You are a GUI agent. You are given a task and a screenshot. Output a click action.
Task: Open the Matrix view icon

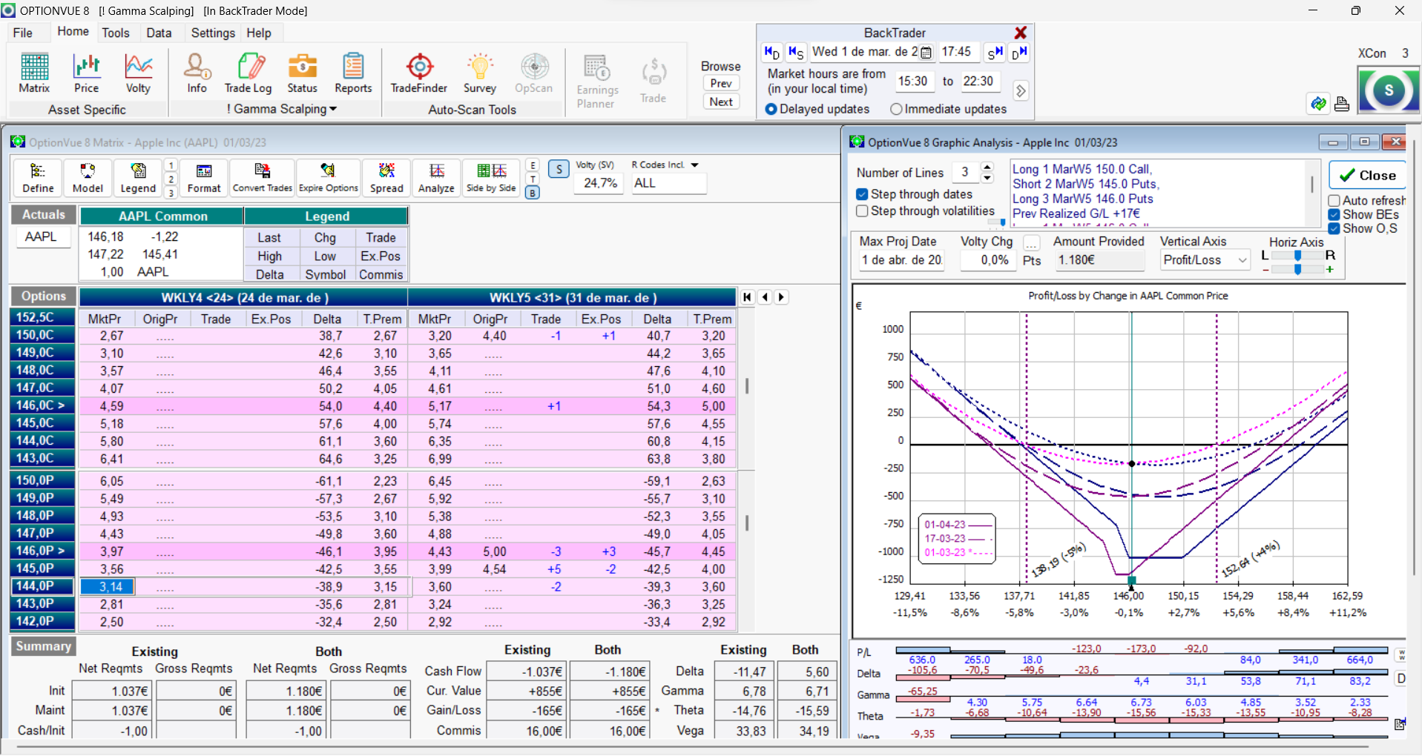(34, 73)
